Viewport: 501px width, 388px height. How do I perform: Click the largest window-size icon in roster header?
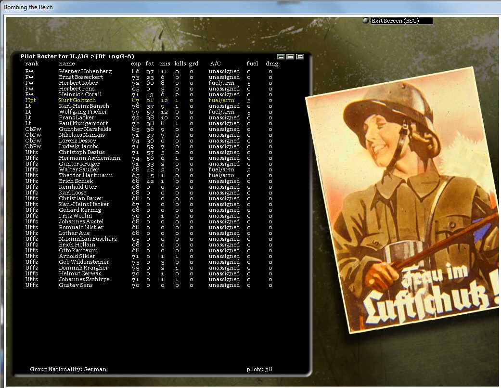click(300, 57)
